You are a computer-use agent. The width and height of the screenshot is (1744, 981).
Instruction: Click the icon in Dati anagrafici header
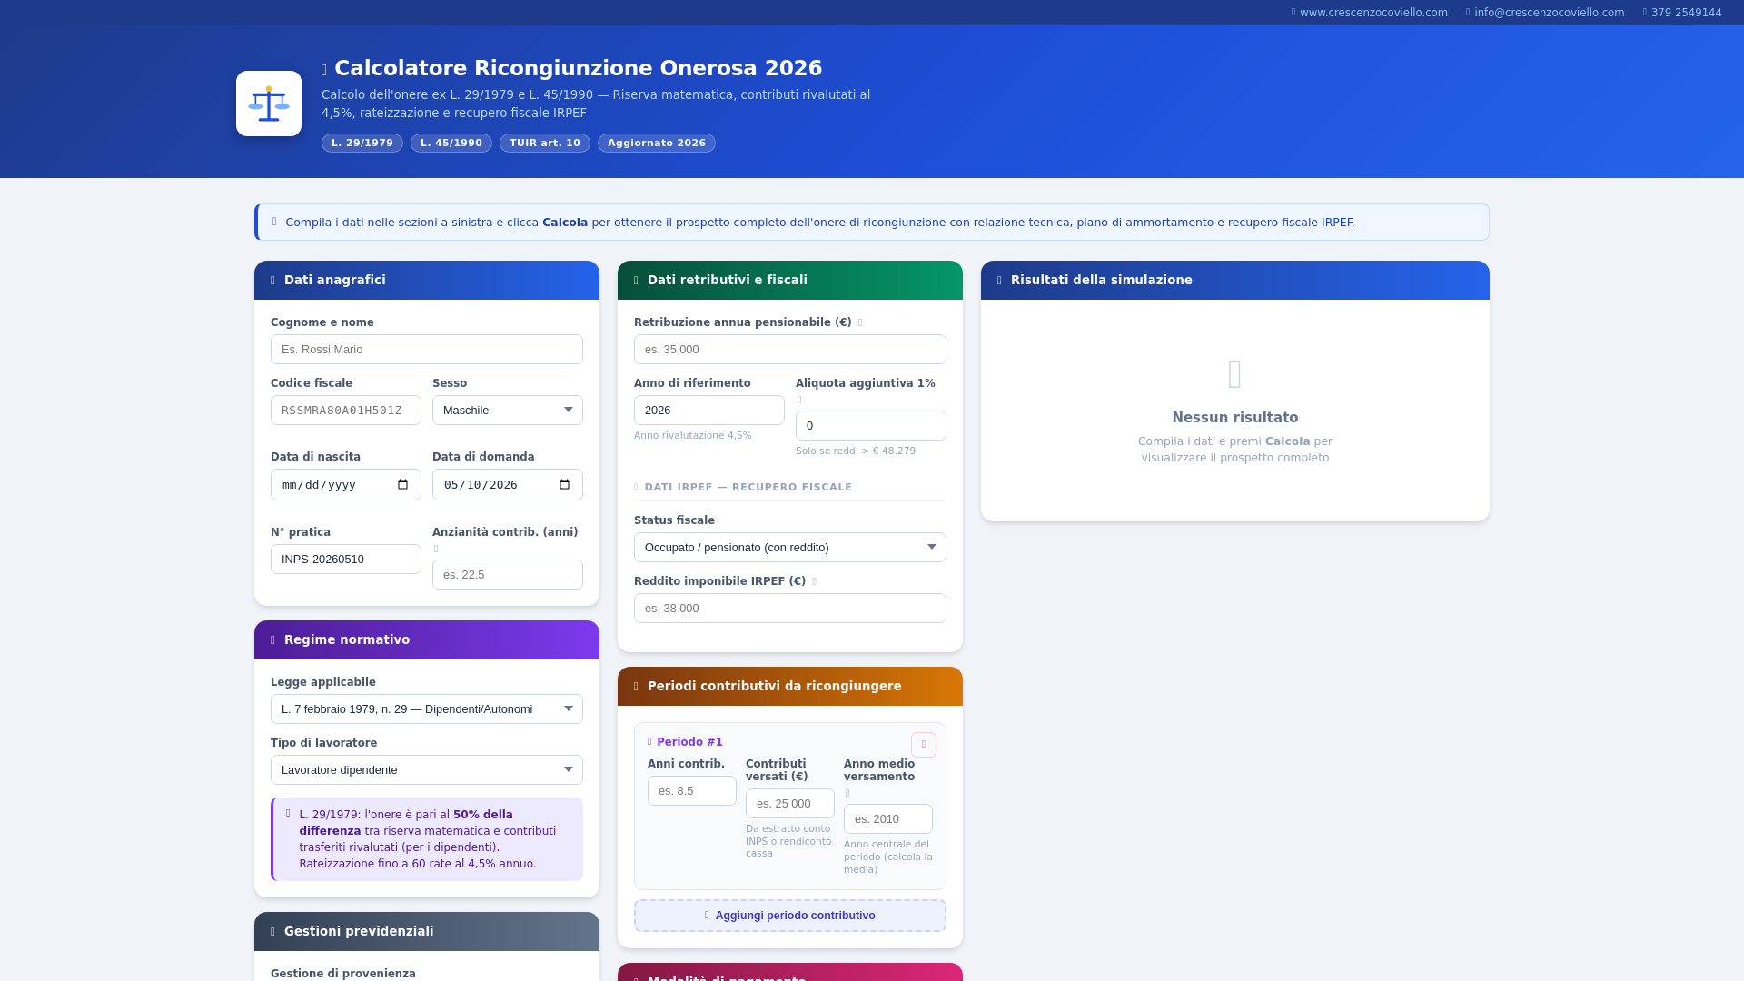pos(272,281)
